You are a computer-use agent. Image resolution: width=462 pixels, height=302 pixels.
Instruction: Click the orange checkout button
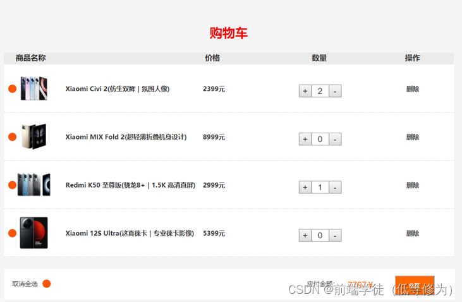(x=415, y=285)
